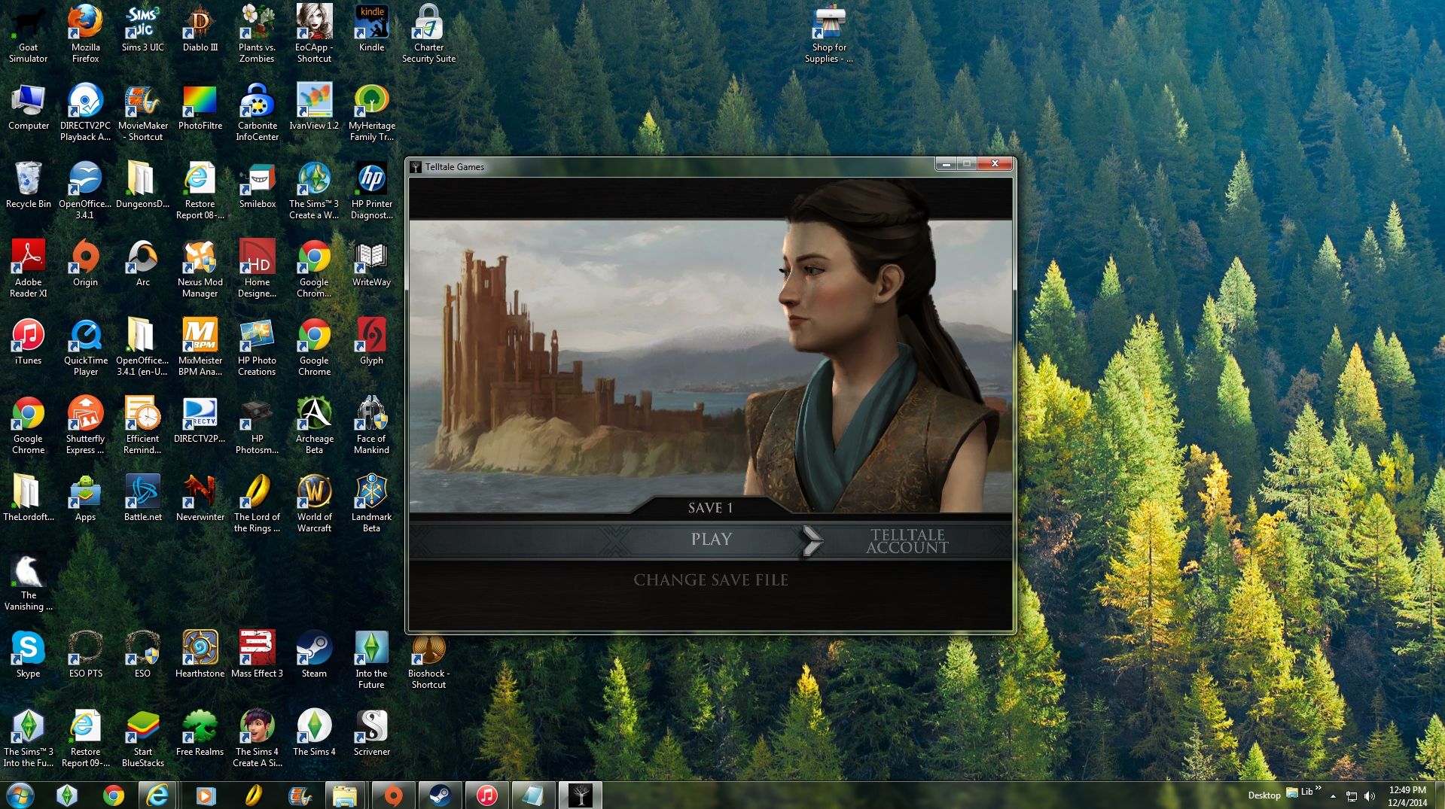Viewport: 1445px width, 809px height.
Task: Select the WriteWay desktop icon
Action: (372, 263)
